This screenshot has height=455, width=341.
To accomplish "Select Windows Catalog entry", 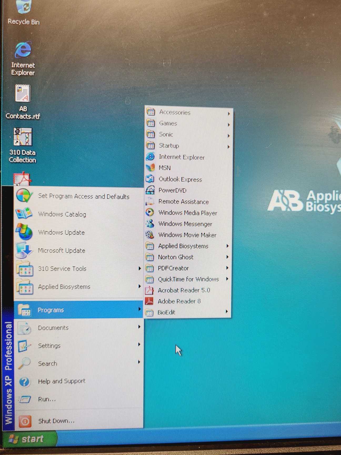I will tap(79, 214).
